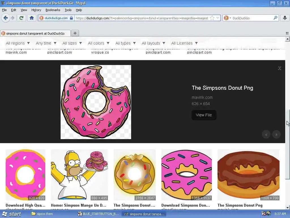Screen dimensions: 290x218
Task: Open the Help menu
Action: coord(79,10)
